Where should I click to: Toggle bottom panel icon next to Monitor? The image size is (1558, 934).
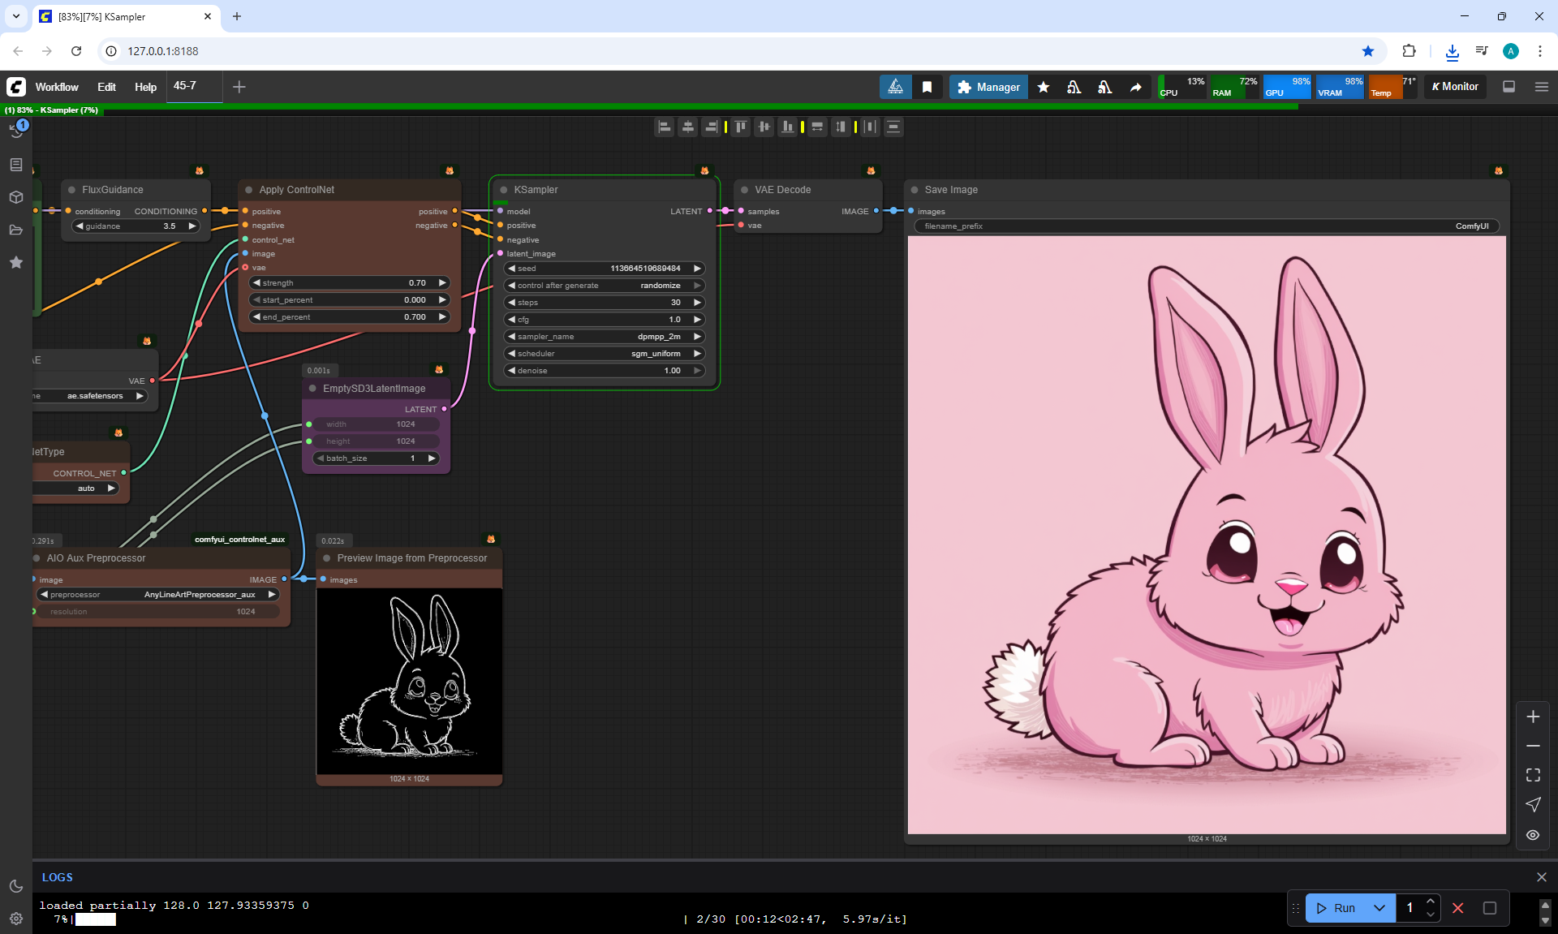pos(1509,87)
